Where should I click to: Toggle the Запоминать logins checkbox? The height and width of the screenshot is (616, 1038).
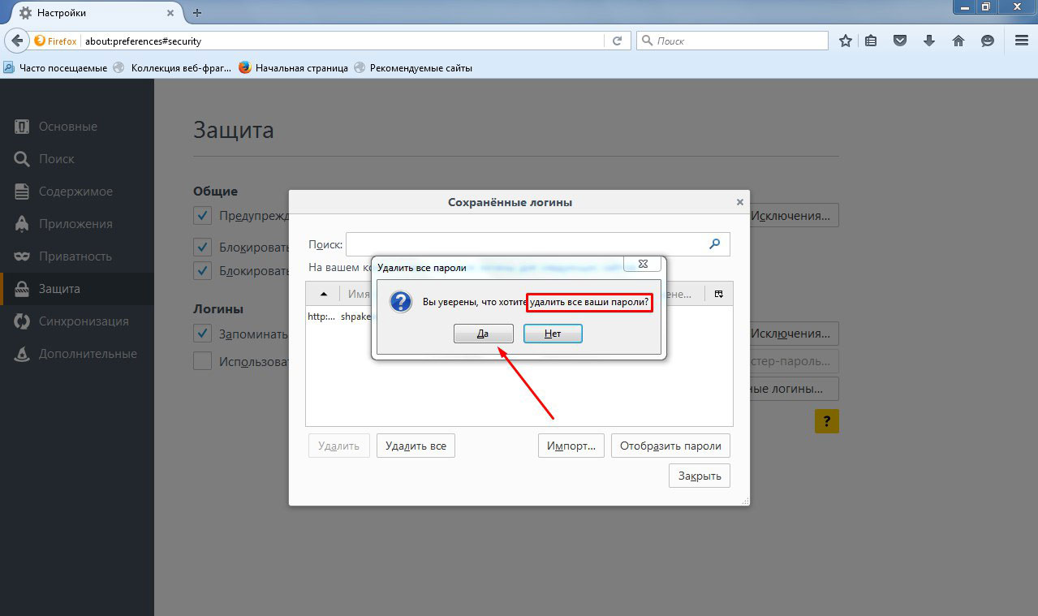click(x=202, y=334)
